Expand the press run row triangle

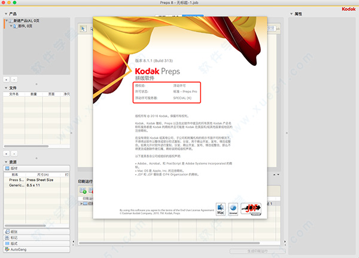click(81, 204)
